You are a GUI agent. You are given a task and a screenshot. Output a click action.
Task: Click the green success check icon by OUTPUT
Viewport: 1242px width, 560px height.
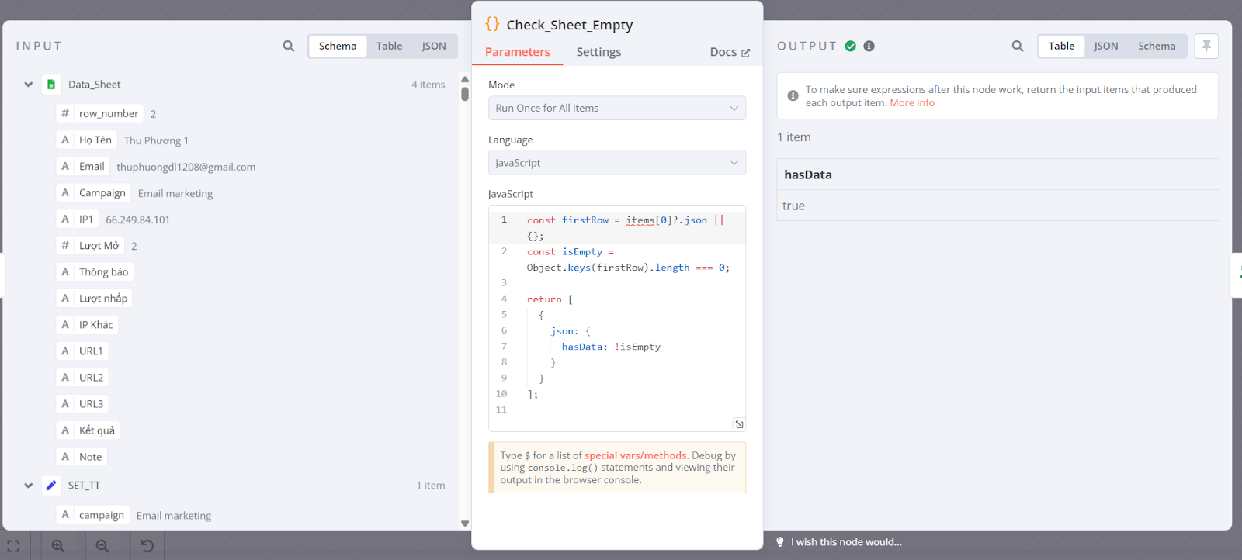[851, 46]
